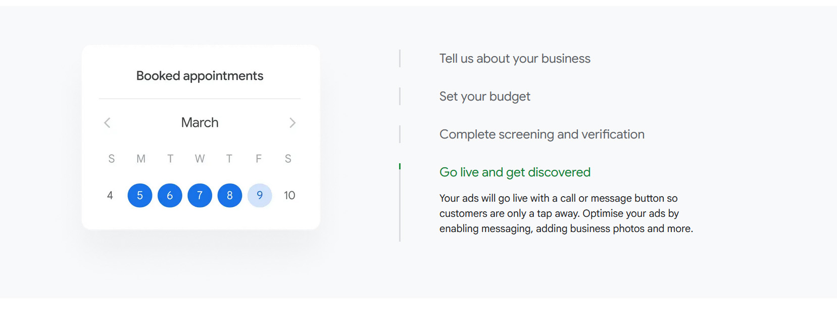Expand 'Tell us about your business' step

[515, 59]
